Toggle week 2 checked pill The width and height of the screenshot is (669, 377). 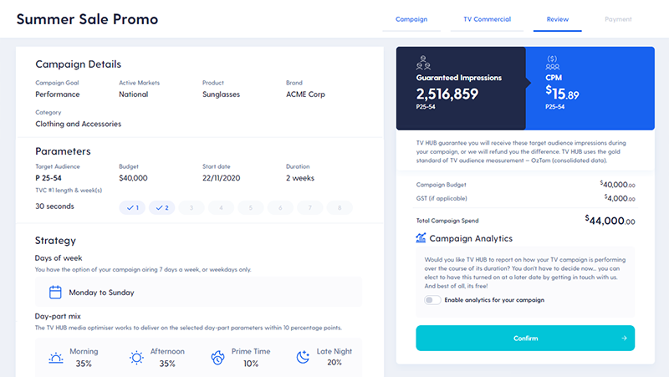[x=161, y=207]
